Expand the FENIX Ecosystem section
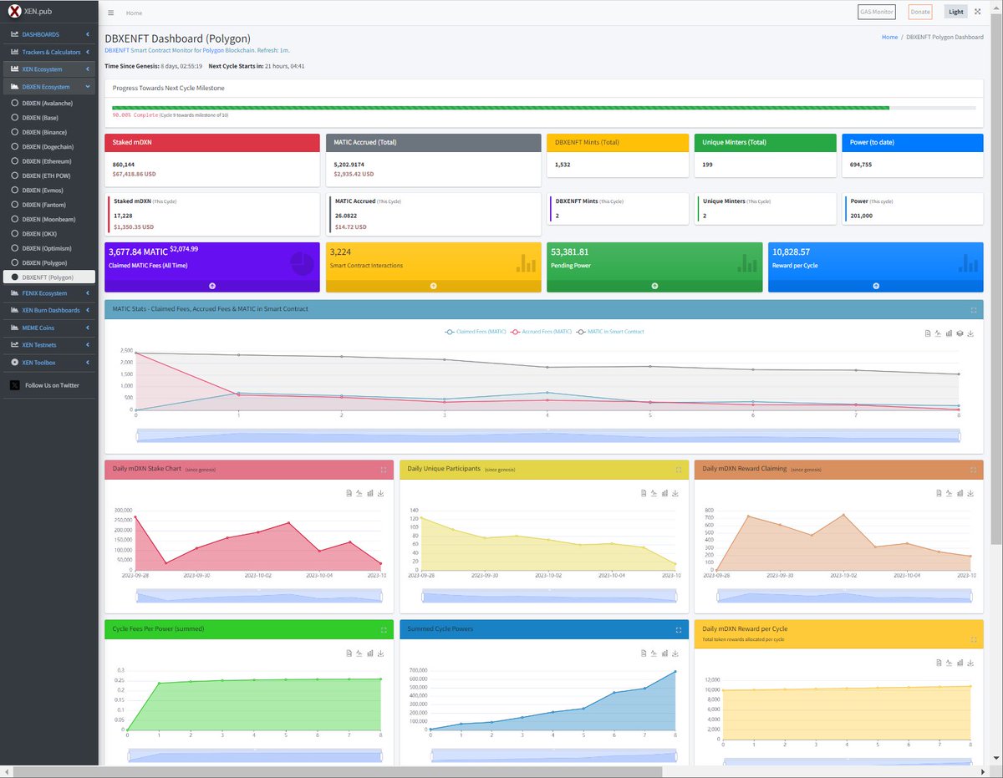This screenshot has height=778, width=1003. click(50, 293)
